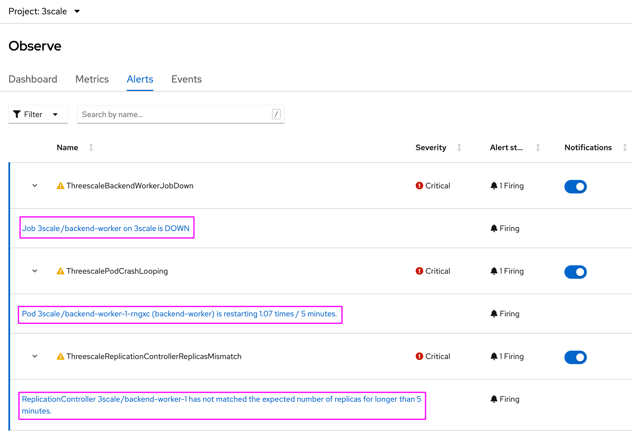Turn off ThreescaleReplicationControllerReplicasMismatch notifications switch
The image size is (632, 434).
pos(575,357)
